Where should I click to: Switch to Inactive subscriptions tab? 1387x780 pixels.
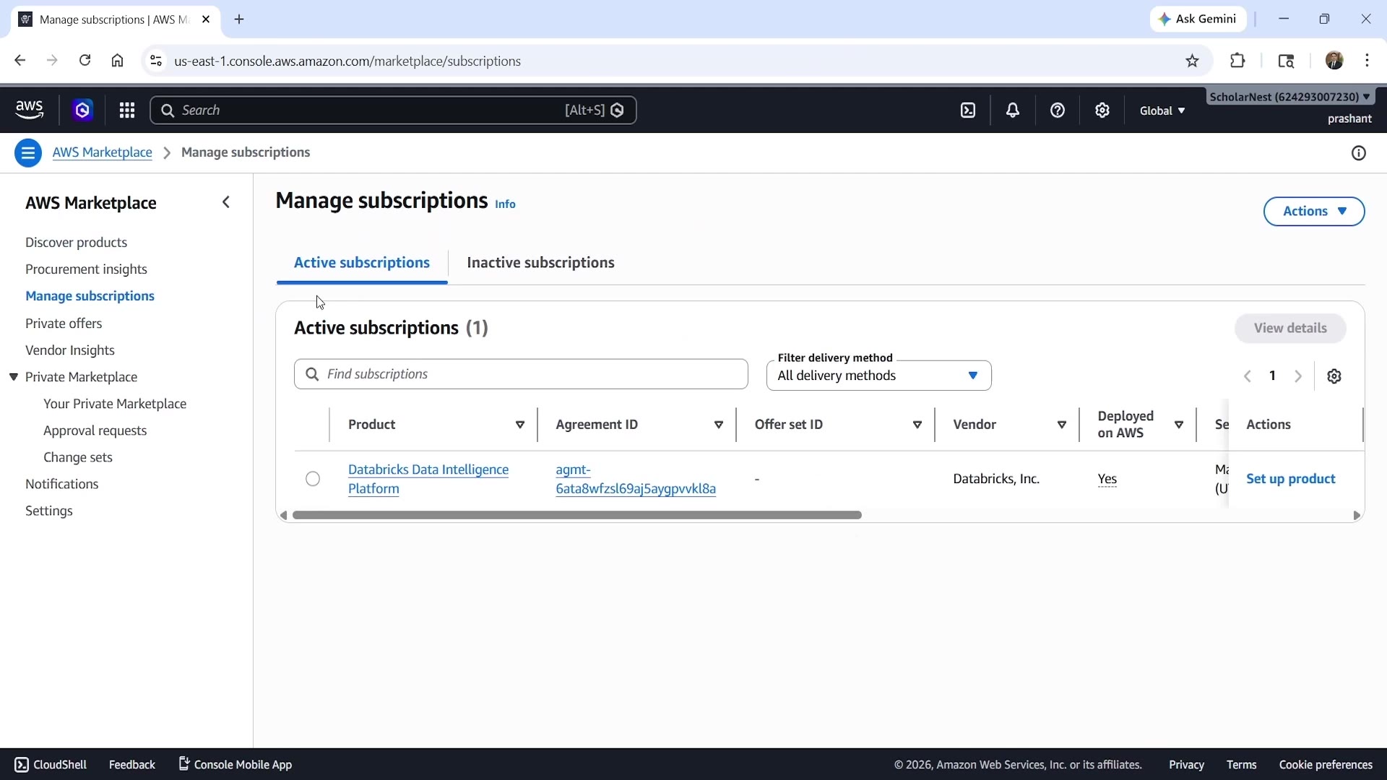click(x=540, y=263)
